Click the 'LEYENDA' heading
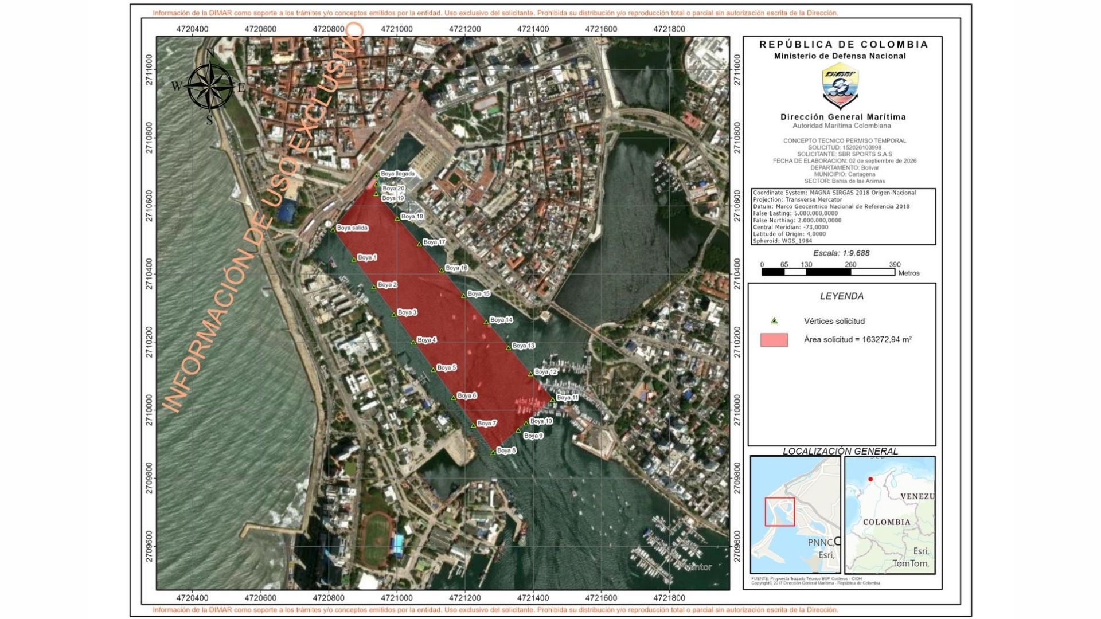Viewport: 1101px width, 619px height. (842, 296)
